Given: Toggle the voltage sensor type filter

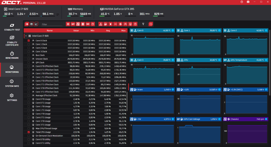Looking at the screenshot, I should pos(106,24).
